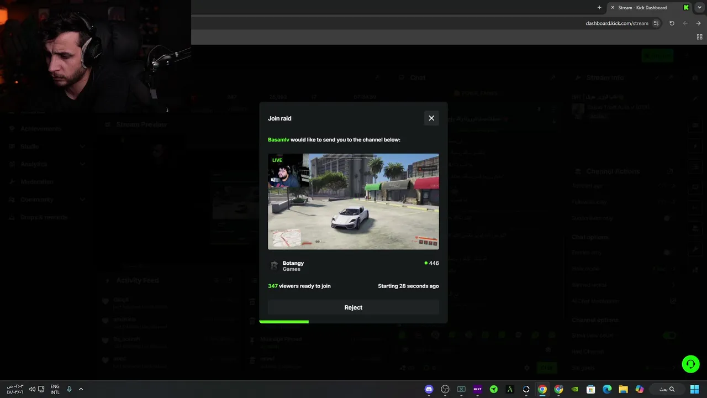
Task: Expand the Analytics sidebar chevron
Action: 82,164
